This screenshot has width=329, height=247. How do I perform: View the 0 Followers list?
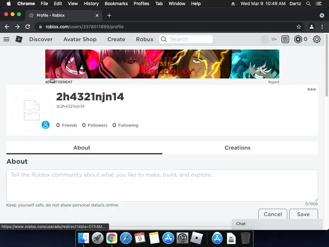pos(95,125)
